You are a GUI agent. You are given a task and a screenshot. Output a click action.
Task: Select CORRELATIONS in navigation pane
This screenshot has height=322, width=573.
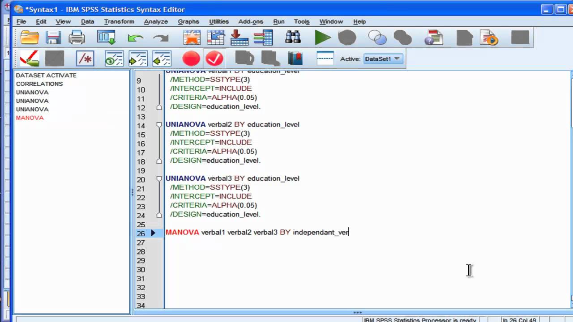(39, 84)
